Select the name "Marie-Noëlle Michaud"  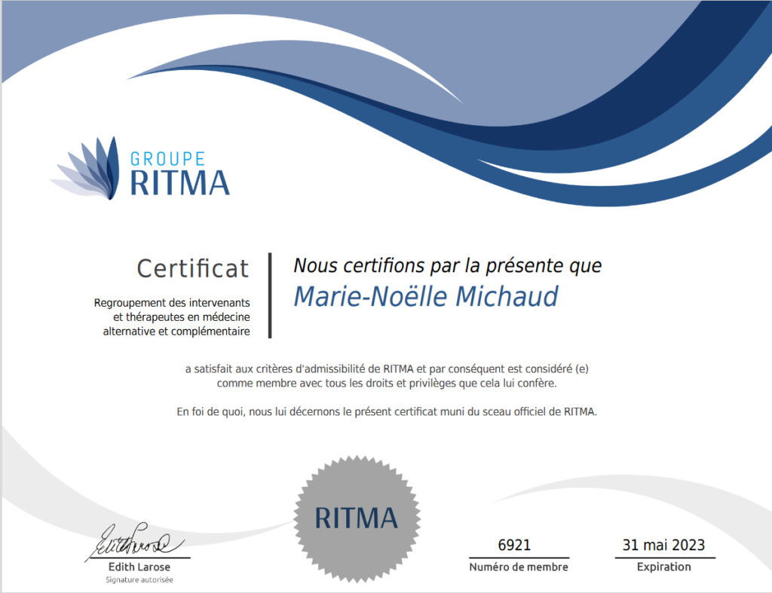(x=426, y=297)
